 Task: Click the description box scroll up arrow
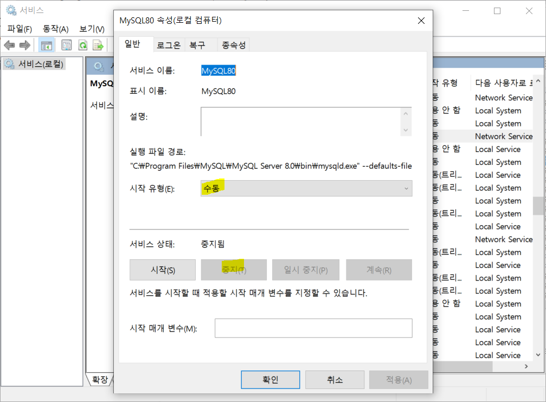click(406, 114)
